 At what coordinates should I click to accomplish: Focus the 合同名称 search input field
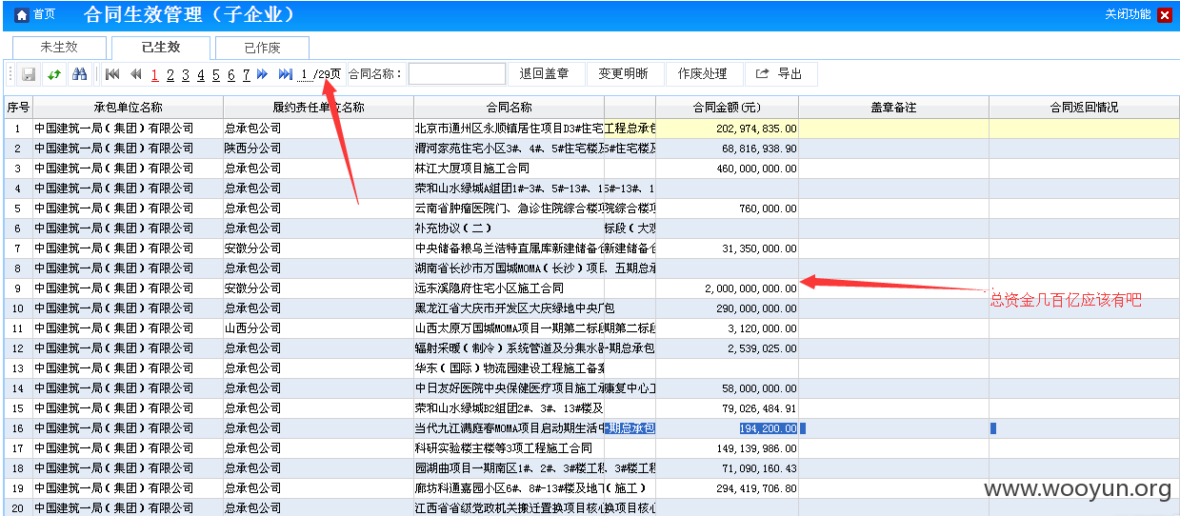pos(457,73)
